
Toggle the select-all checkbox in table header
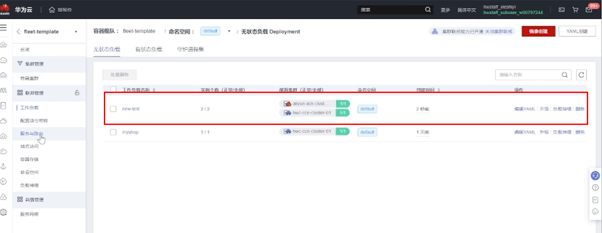tap(113, 90)
